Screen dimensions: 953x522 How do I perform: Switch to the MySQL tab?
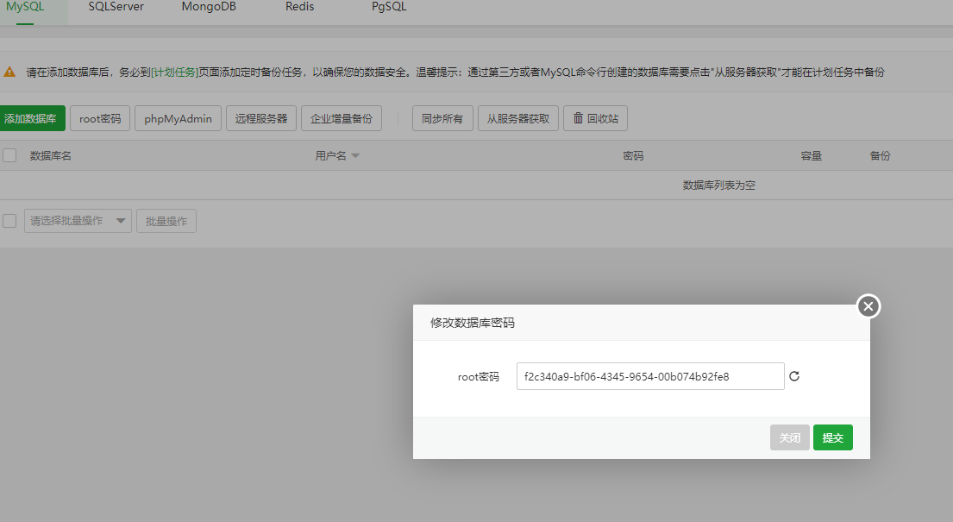click(x=25, y=7)
